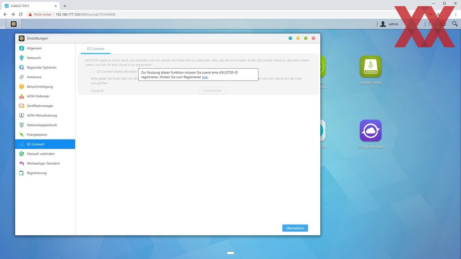Screen dimensions: 461x259
Task: Select Manuell verbinden in sidebar
Action: point(45,154)
